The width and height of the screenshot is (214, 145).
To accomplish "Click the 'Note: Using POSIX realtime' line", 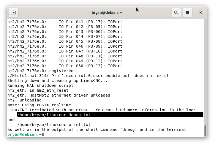I will coord(39,105).
